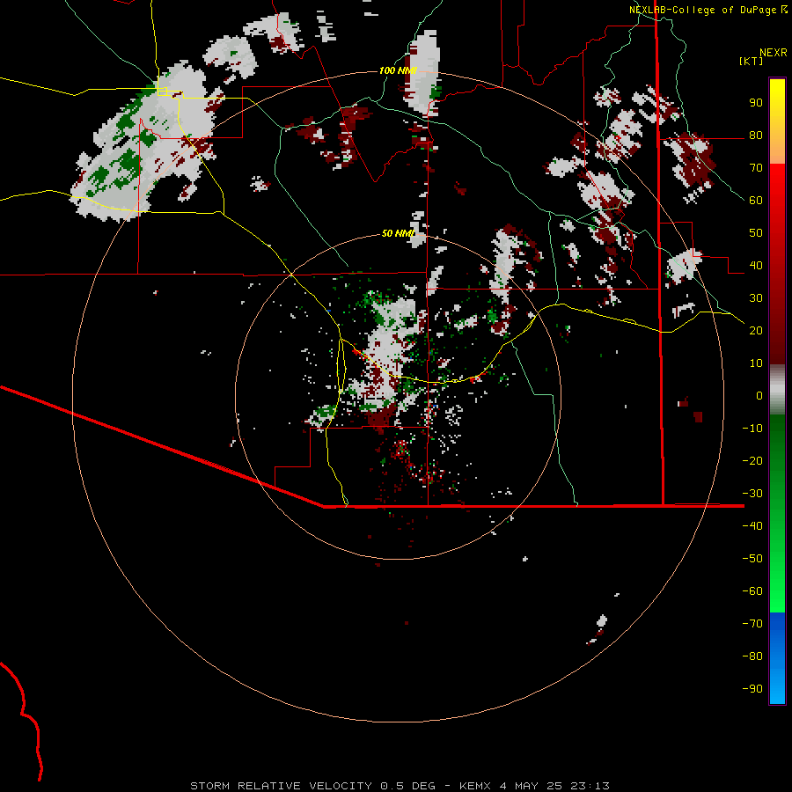Click the KEMX station identifier in caption

pyautogui.click(x=475, y=786)
